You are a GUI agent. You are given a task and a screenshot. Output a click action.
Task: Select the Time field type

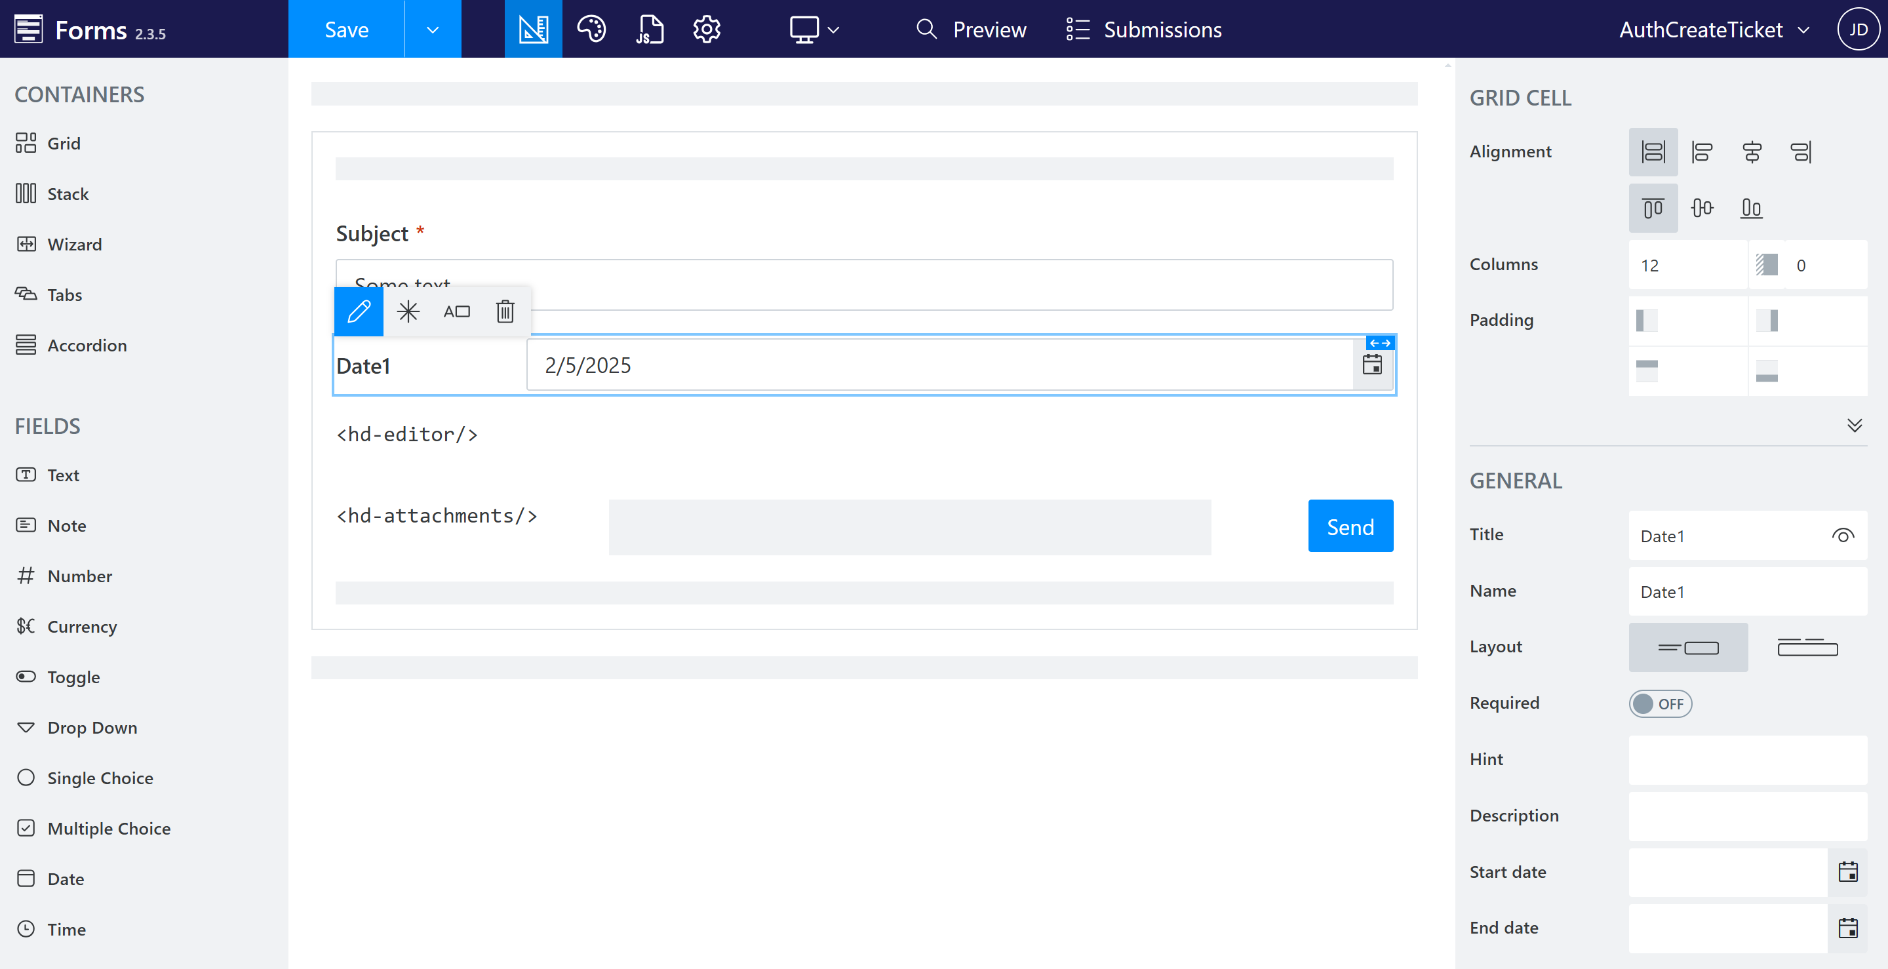tap(51, 930)
